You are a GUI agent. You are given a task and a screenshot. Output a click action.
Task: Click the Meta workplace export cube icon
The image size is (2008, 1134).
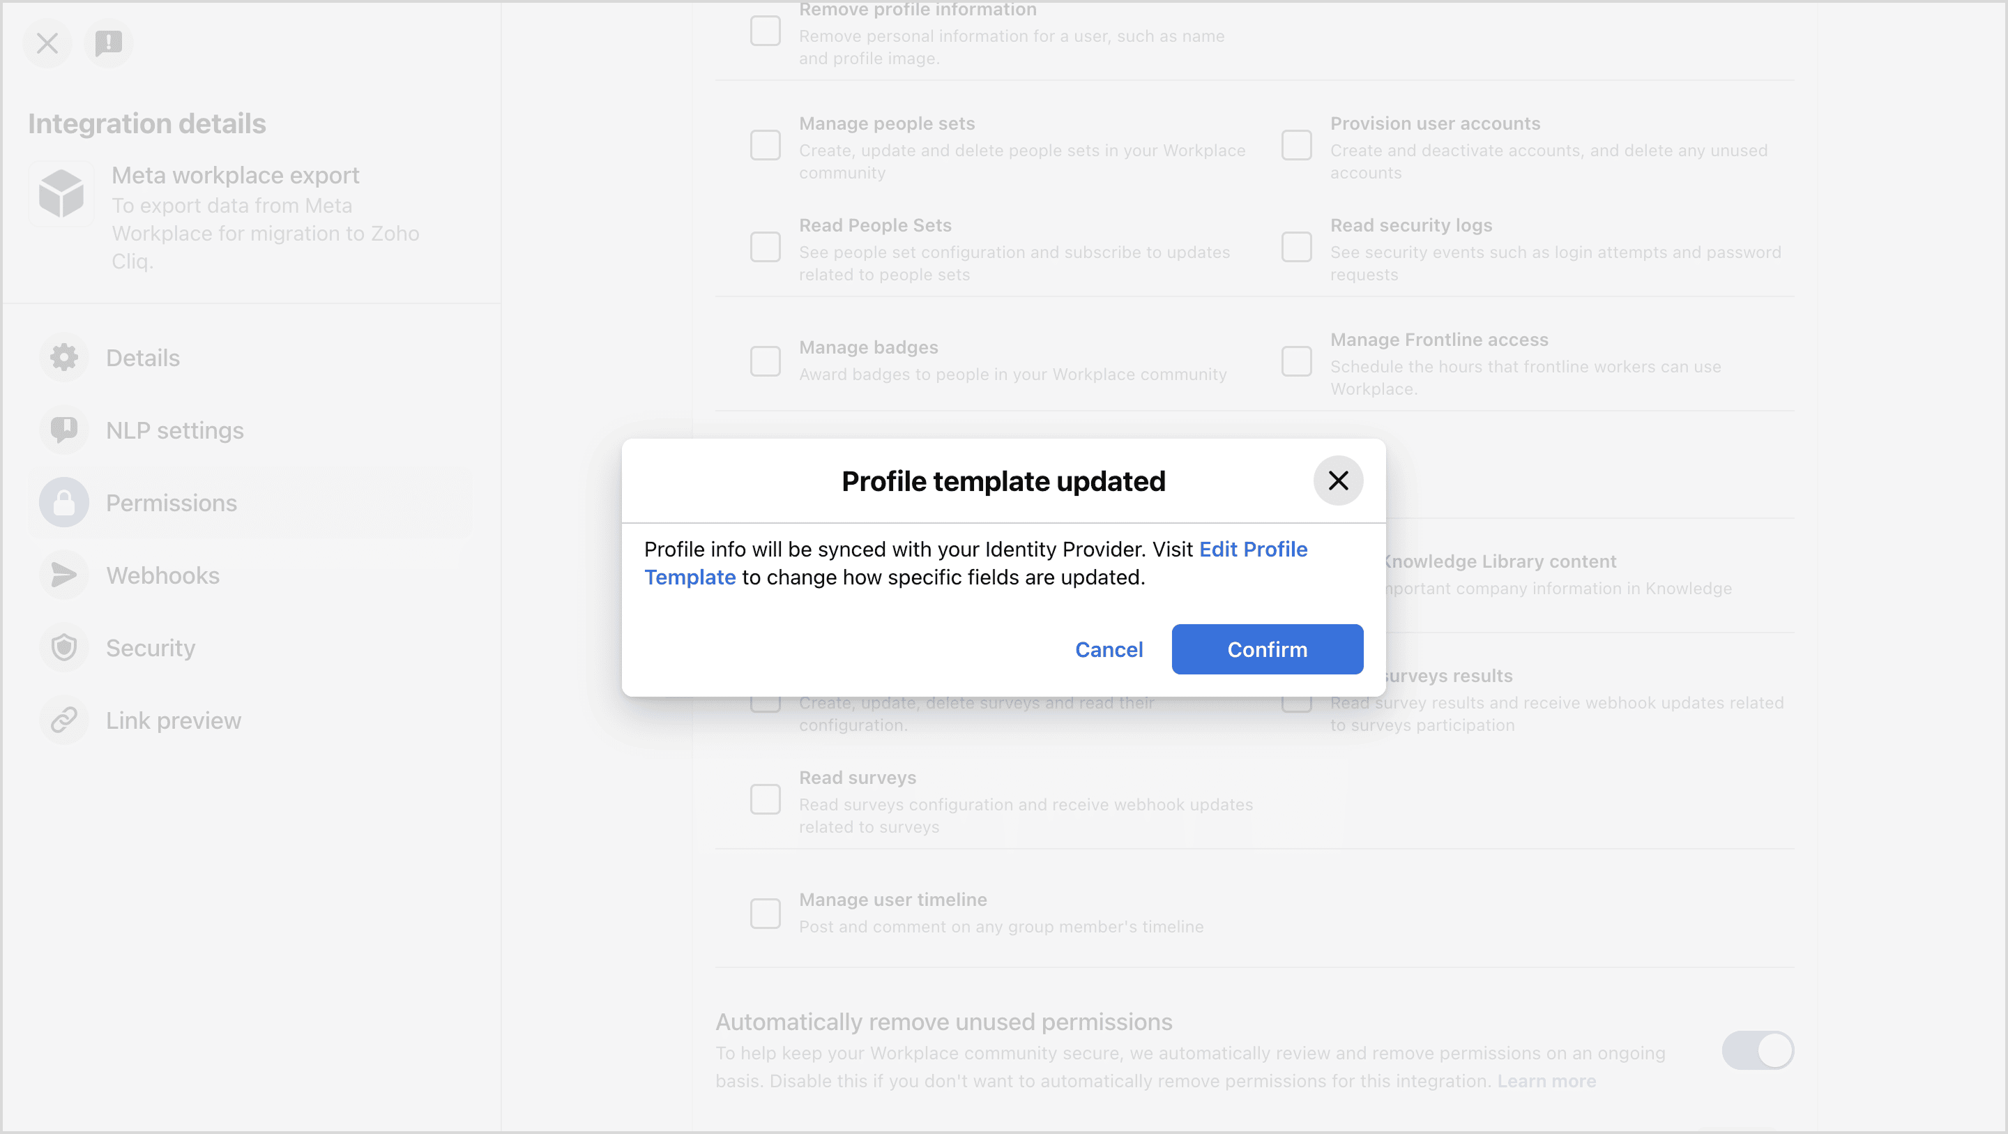[61, 192]
